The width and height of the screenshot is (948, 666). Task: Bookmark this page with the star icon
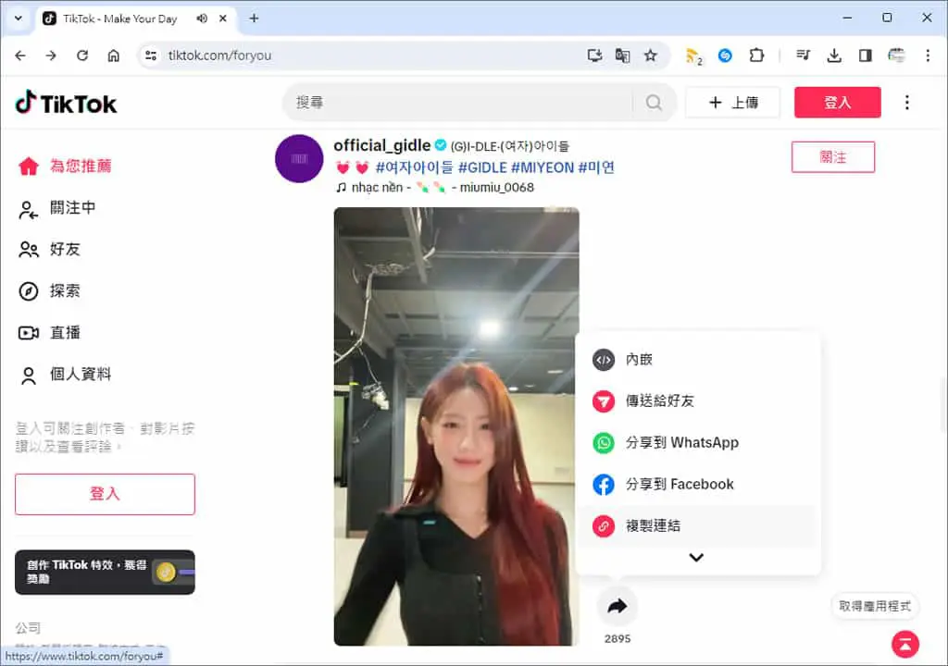[650, 55]
